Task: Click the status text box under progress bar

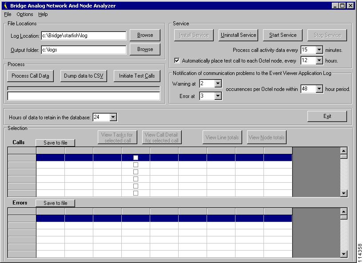Action: (84, 96)
